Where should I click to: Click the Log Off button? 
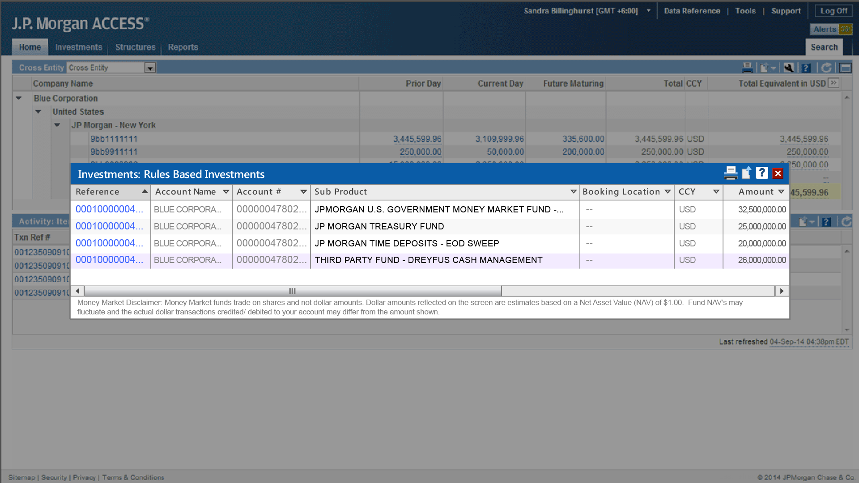pyautogui.click(x=833, y=11)
